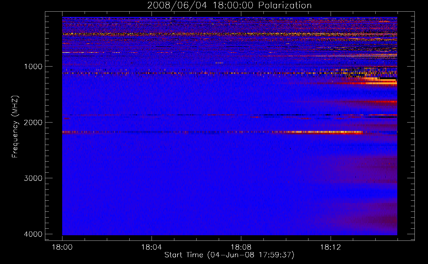Image resolution: width=428 pixels, height=264 pixels.
Task: Click the 2000 frequency tick label
Action: coord(33,122)
